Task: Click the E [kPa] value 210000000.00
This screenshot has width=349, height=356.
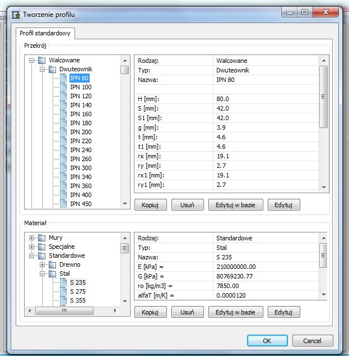Action: 236,267
